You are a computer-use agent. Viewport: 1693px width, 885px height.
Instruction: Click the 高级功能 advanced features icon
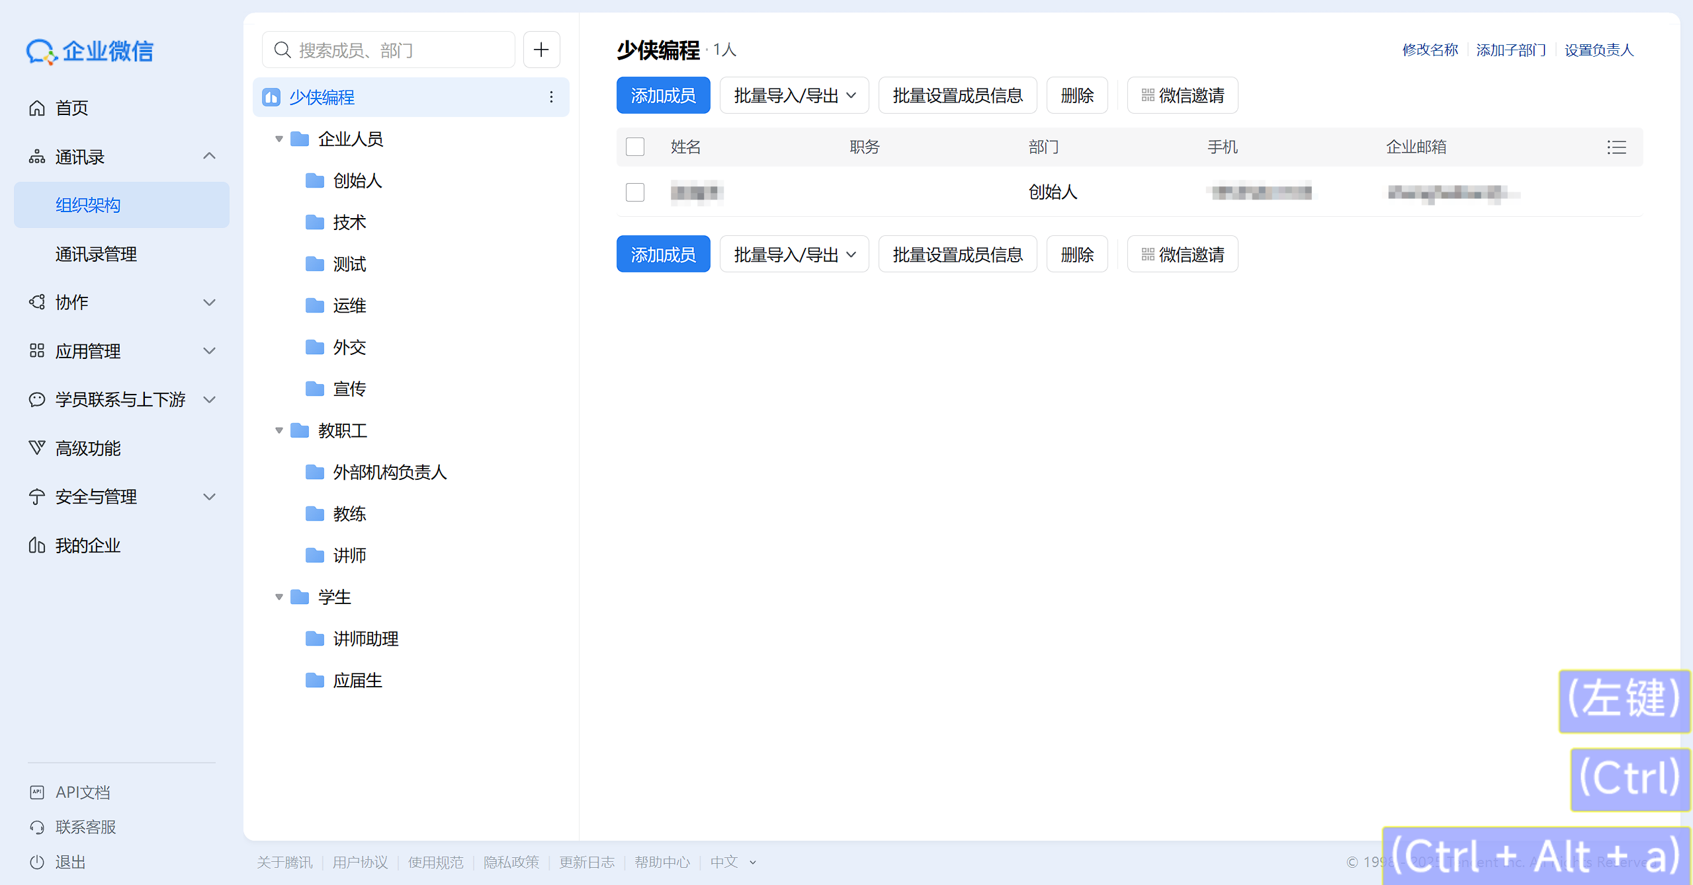click(x=37, y=448)
